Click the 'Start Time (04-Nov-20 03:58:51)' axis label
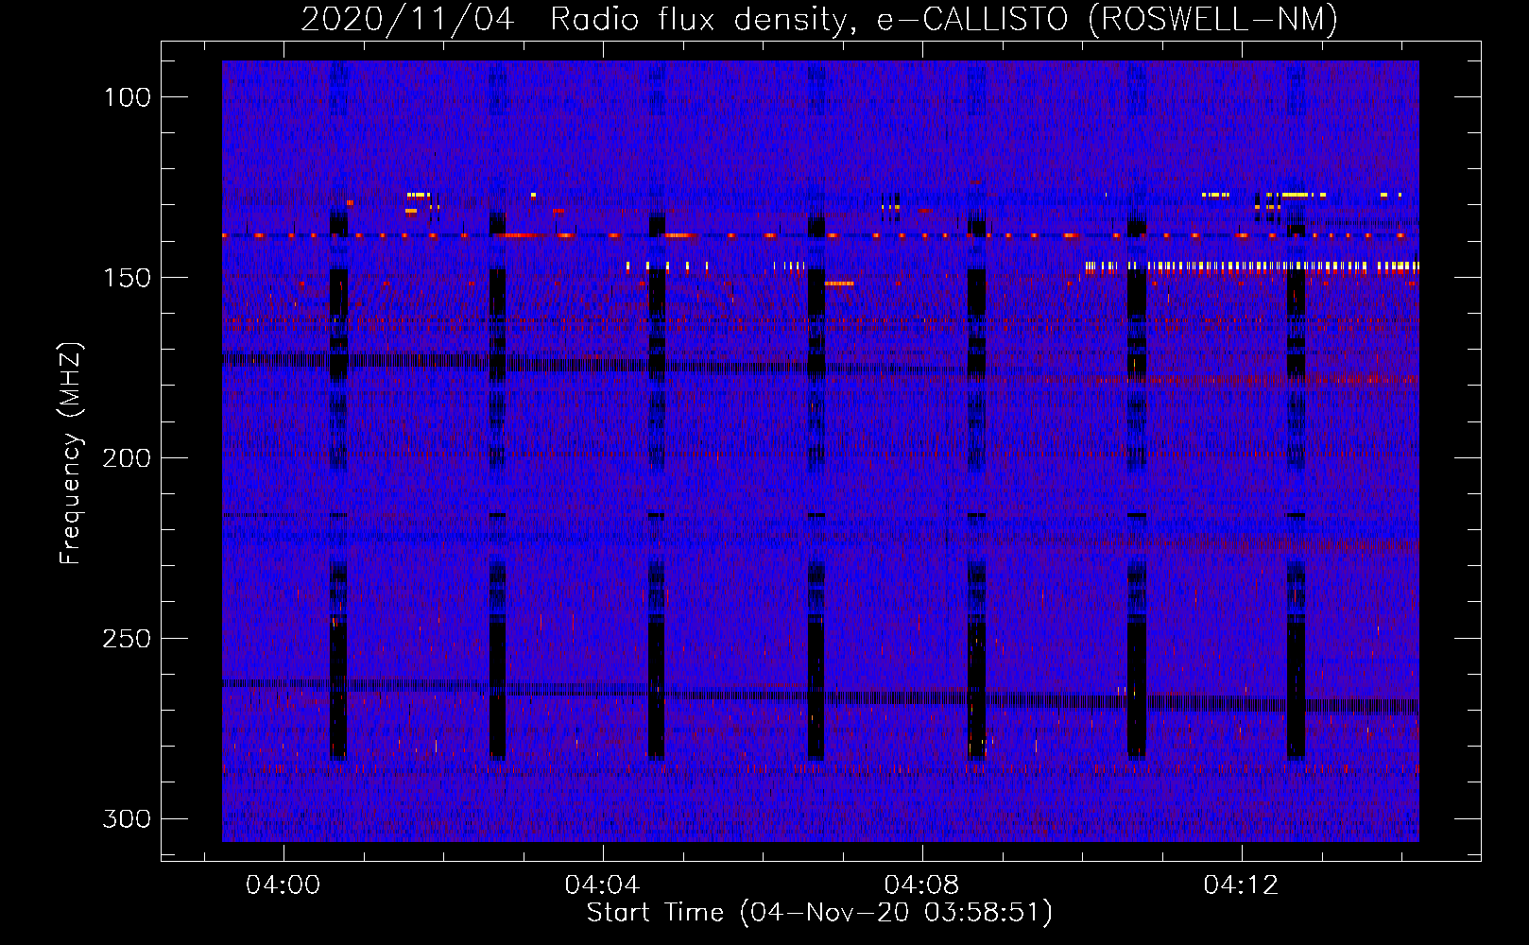The width and height of the screenshot is (1529, 945). (819, 913)
